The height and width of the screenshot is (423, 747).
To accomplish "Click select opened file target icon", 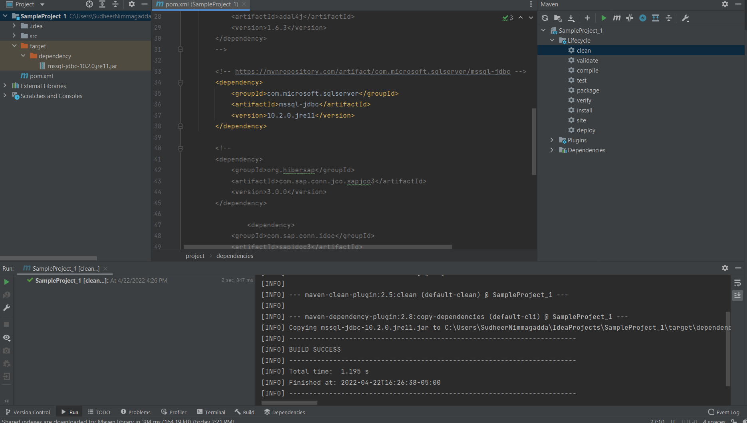I will click(89, 4).
